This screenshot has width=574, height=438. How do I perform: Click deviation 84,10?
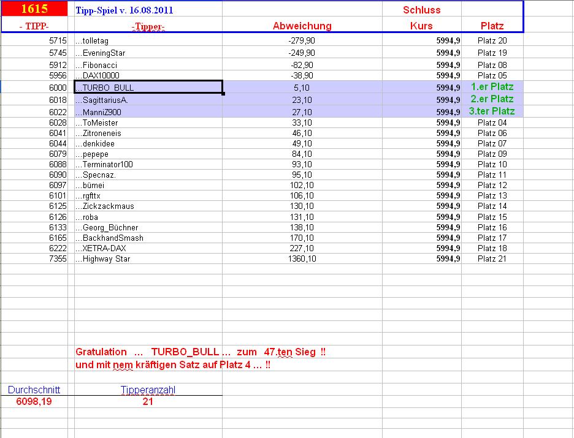302,154
